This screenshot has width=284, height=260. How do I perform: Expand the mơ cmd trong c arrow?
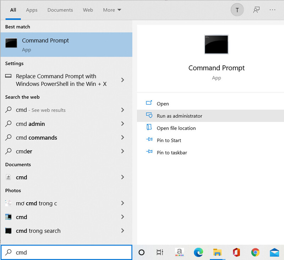coord(122,203)
